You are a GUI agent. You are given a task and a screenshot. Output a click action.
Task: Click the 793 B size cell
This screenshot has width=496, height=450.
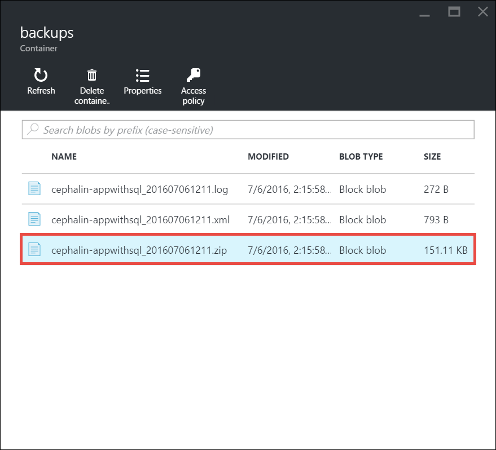pyautogui.click(x=436, y=219)
